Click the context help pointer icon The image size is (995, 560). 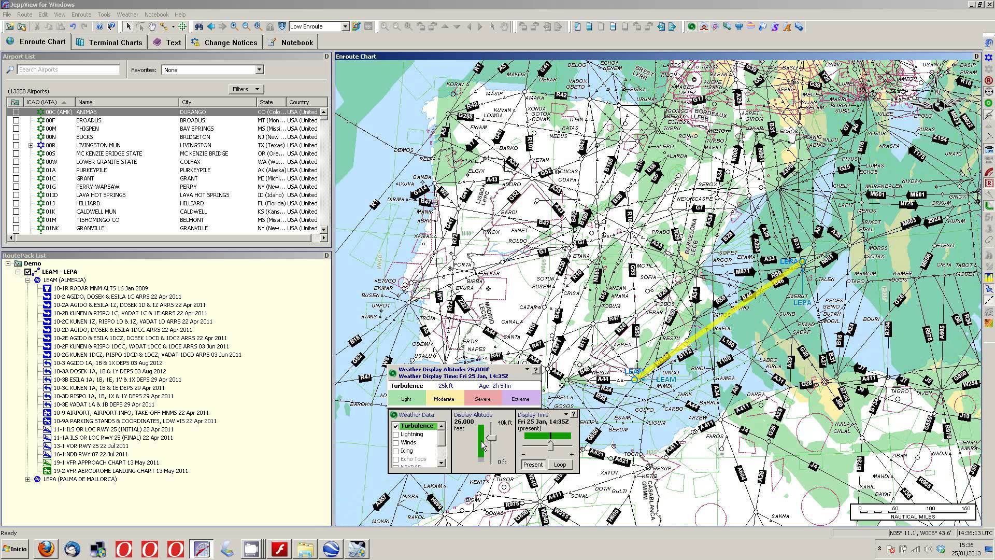click(x=111, y=26)
